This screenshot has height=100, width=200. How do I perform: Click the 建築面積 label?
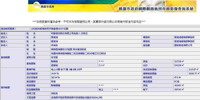31,85
